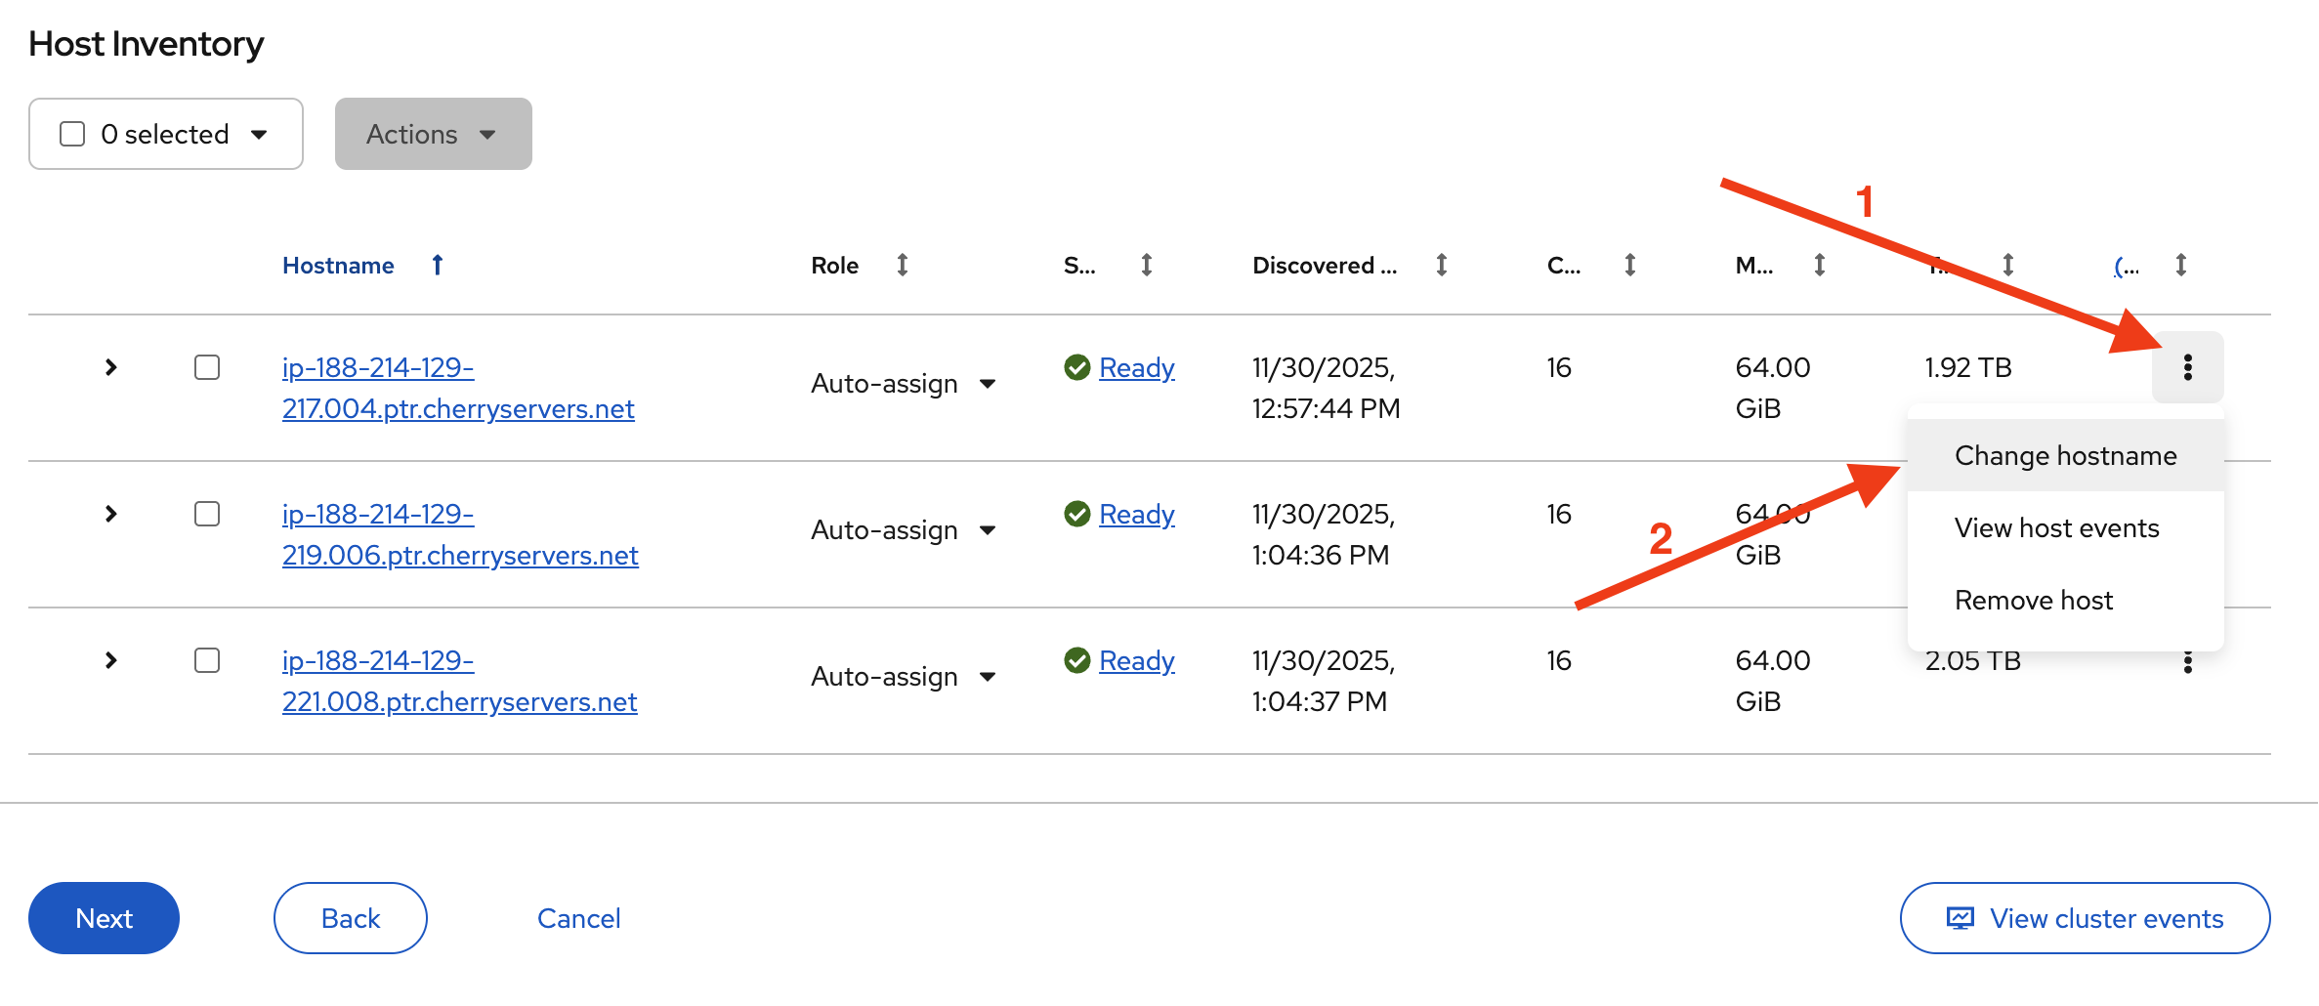This screenshot has height=1006, width=2319.
Task: Check the 221.008 host row checkbox
Action: [207, 660]
